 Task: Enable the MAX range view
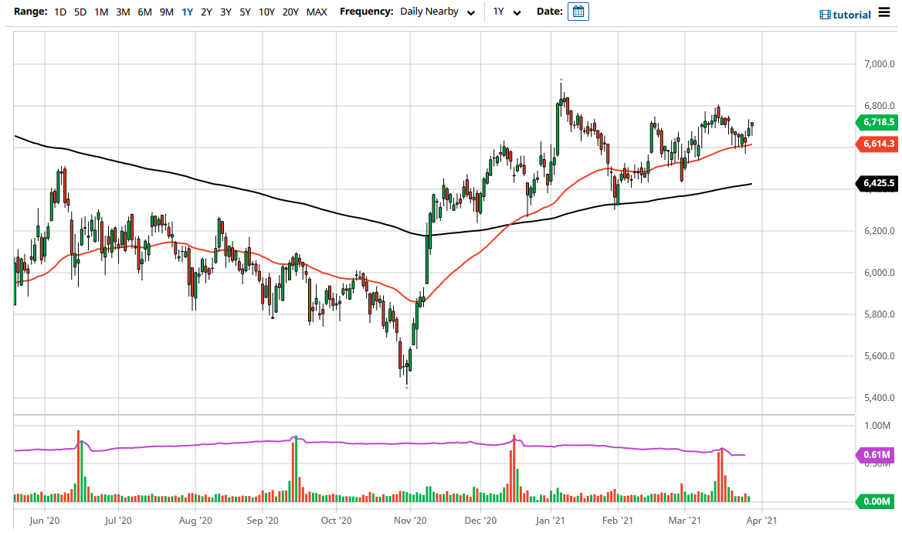pos(317,12)
